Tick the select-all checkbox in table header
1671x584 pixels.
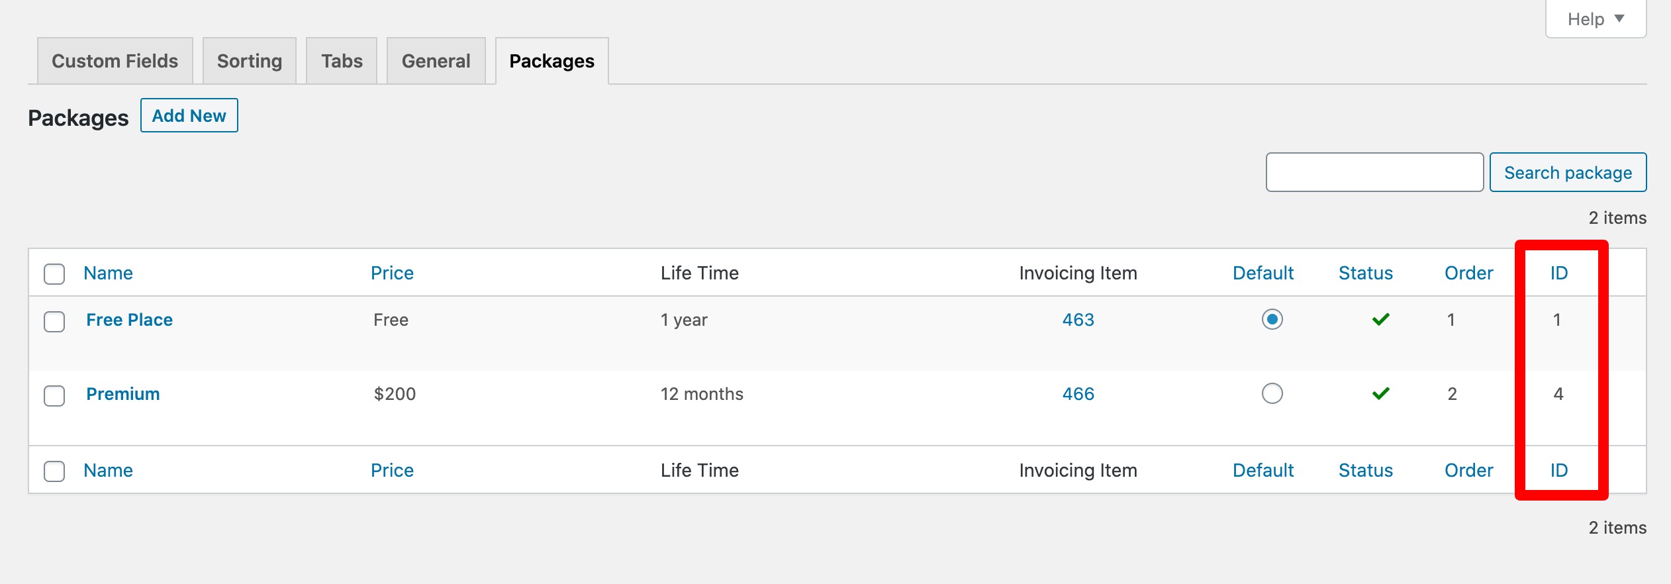pyautogui.click(x=54, y=273)
